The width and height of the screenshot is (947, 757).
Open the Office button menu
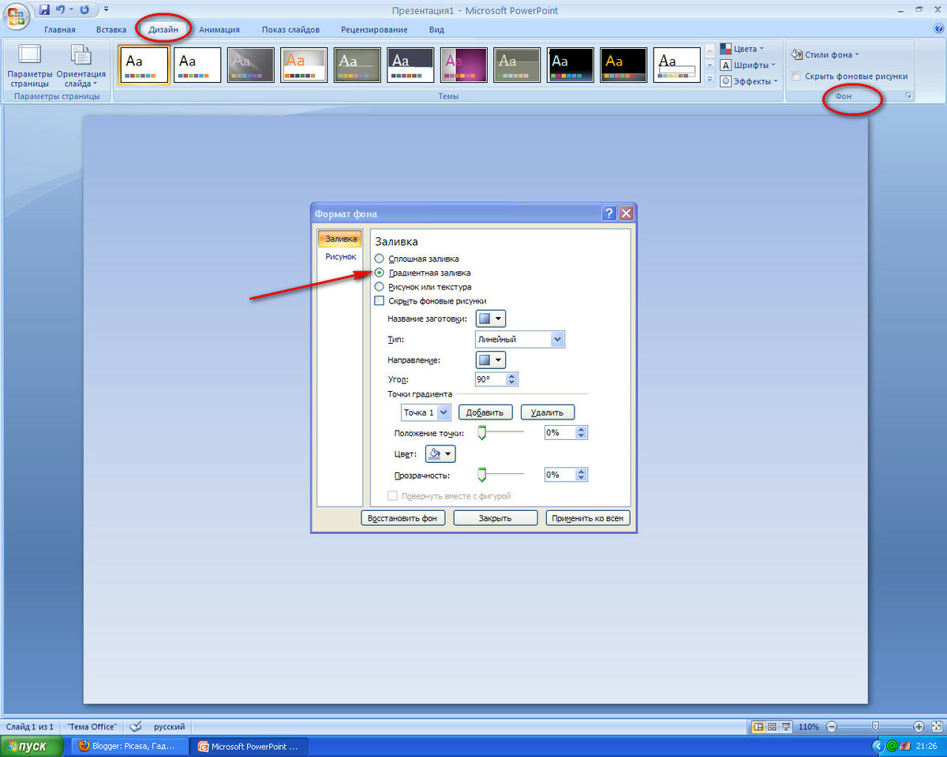click(17, 17)
